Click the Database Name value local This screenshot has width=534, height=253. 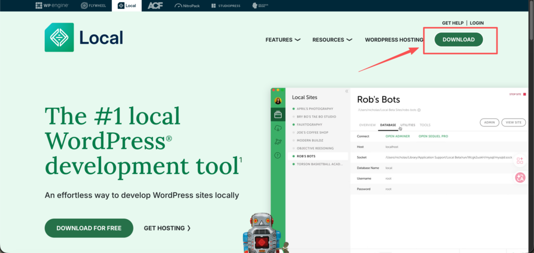point(389,168)
